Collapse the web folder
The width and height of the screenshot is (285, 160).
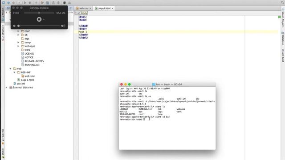tap(10, 68)
